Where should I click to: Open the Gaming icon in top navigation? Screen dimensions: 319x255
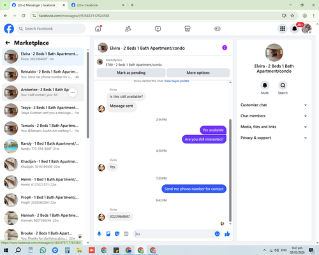coord(218,29)
